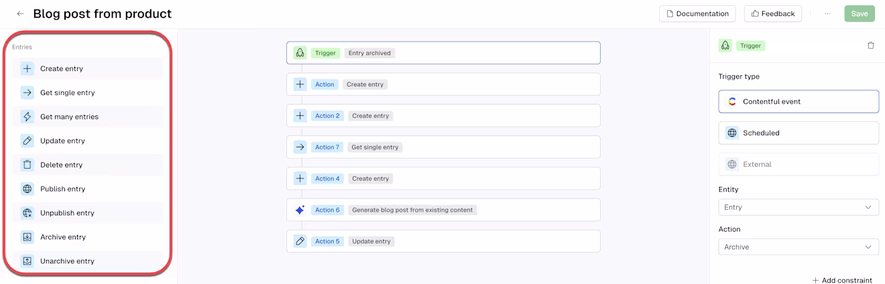Click the Publish entry globe icon
The width and height of the screenshot is (885, 284).
point(27,189)
